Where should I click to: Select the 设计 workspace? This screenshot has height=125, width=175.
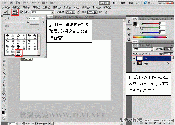pyautogui.click(x=115, y=3)
